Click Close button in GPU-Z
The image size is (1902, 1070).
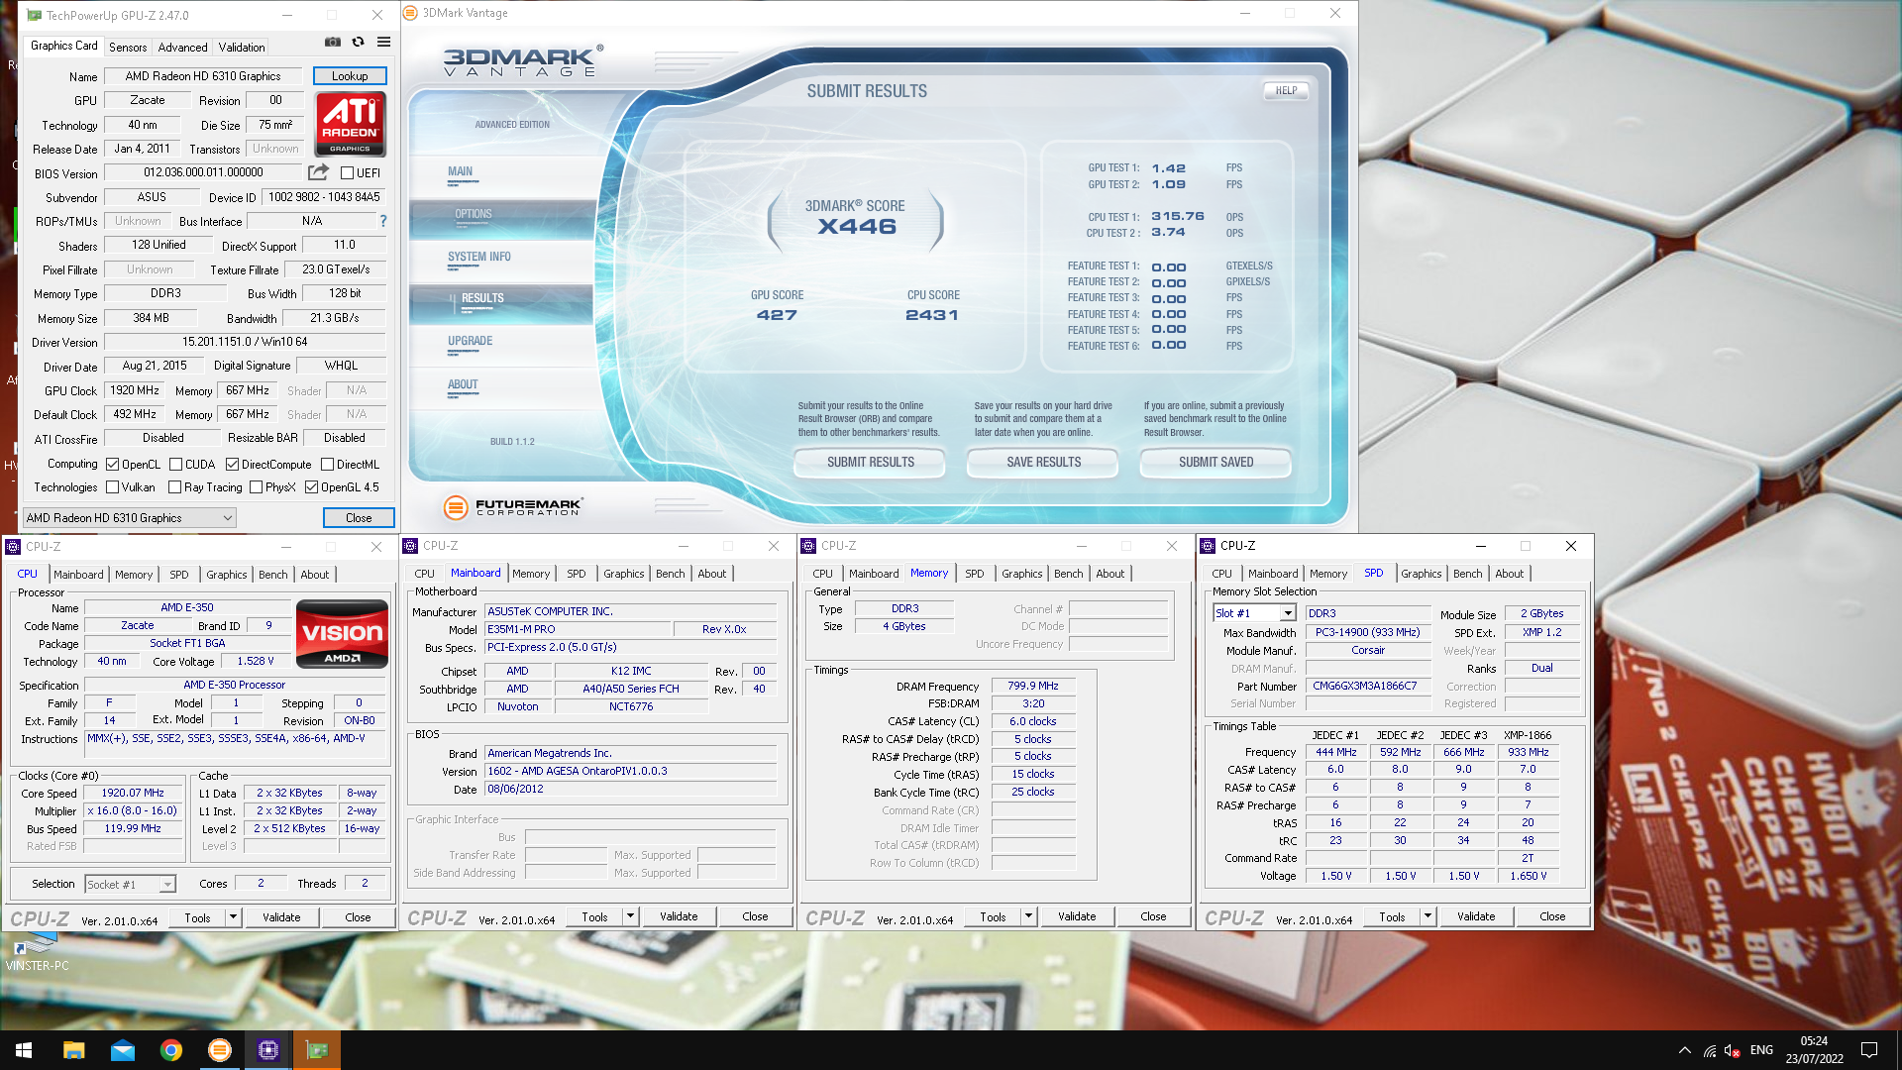pyautogui.click(x=359, y=518)
